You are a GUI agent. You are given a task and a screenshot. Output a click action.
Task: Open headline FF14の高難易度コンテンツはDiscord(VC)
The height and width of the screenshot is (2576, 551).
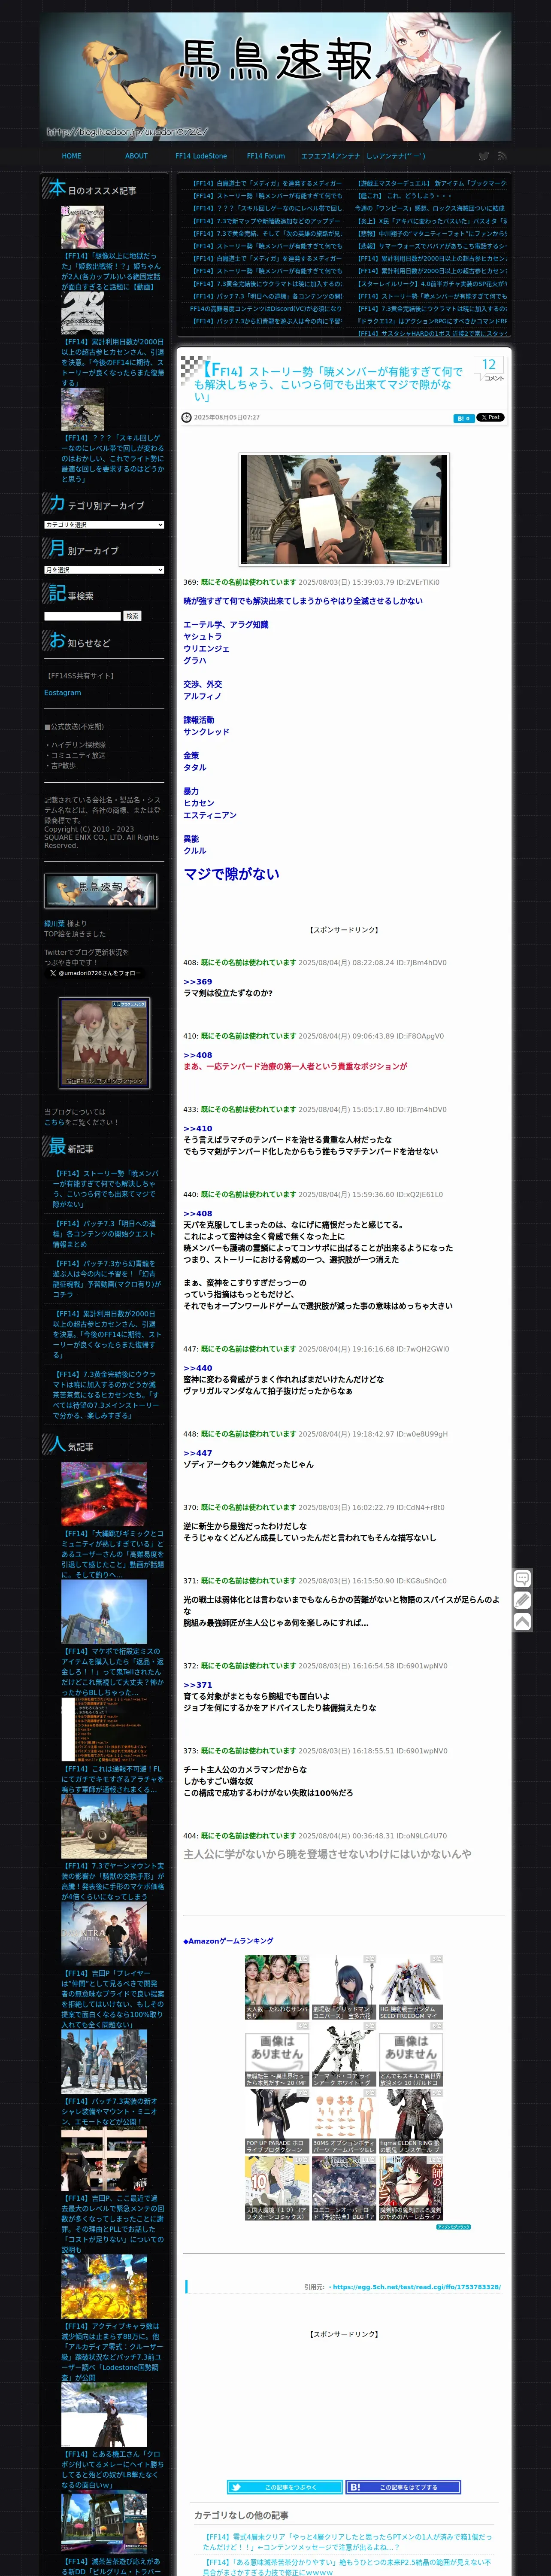(266, 309)
